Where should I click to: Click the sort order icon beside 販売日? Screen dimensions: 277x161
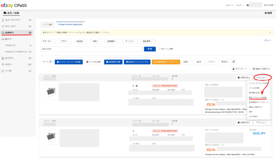coord(234,62)
